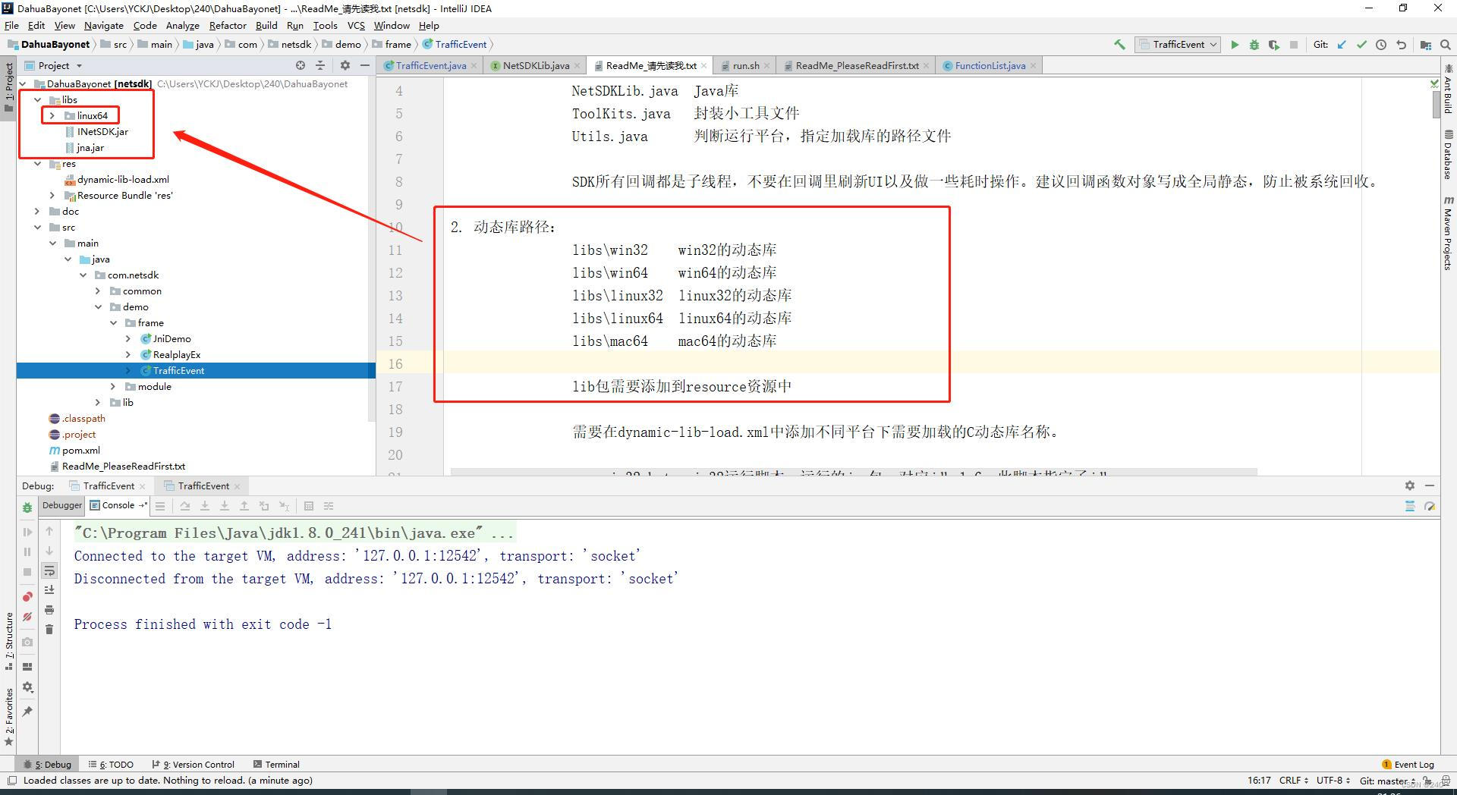Viewport: 1457px width, 795px height.
Task: Commit changes using the green checkmark icon
Action: pos(1362,45)
